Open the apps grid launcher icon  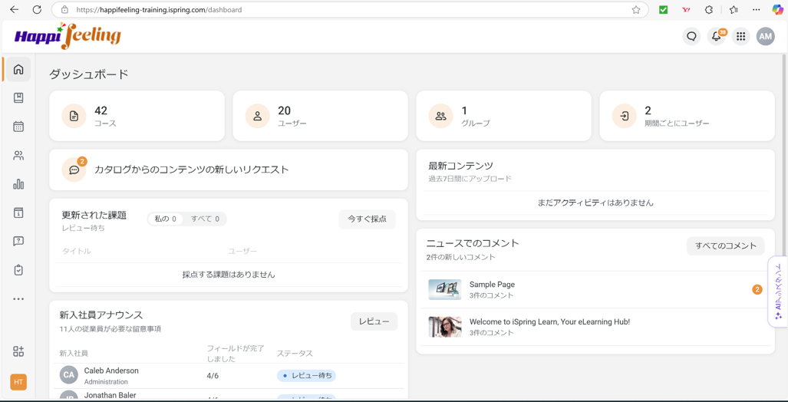pyautogui.click(x=740, y=37)
